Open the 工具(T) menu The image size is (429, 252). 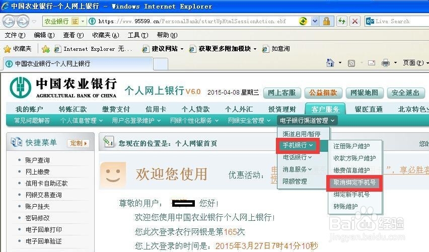[138, 35]
